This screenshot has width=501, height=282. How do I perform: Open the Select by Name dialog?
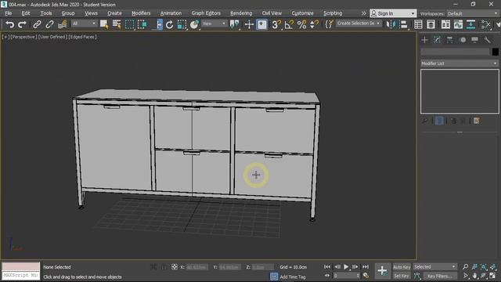pos(117,24)
